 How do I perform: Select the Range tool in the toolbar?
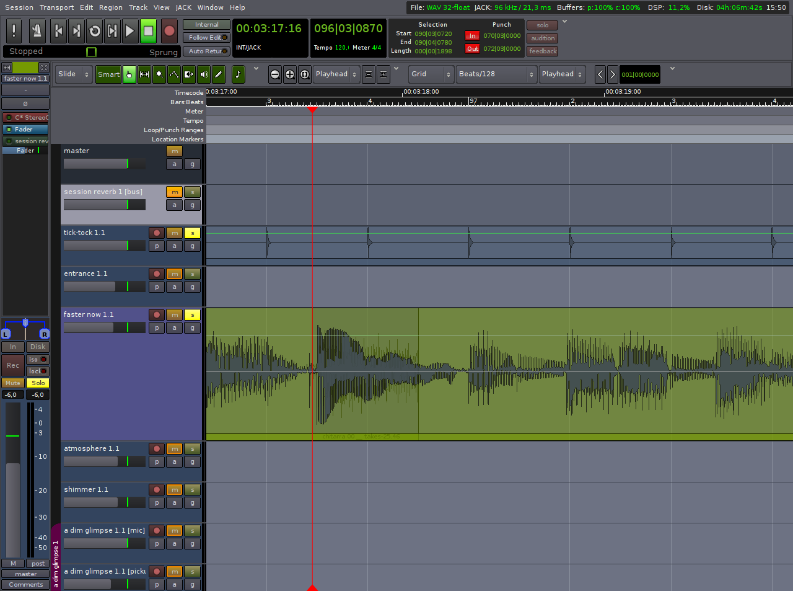[144, 74]
